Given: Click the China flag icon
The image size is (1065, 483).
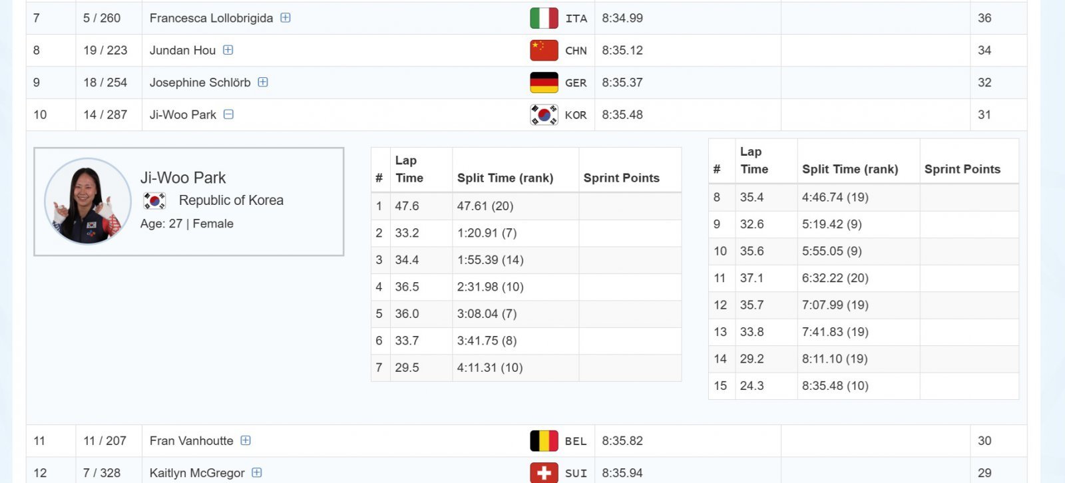Looking at the screenshot, I should 544,51.
